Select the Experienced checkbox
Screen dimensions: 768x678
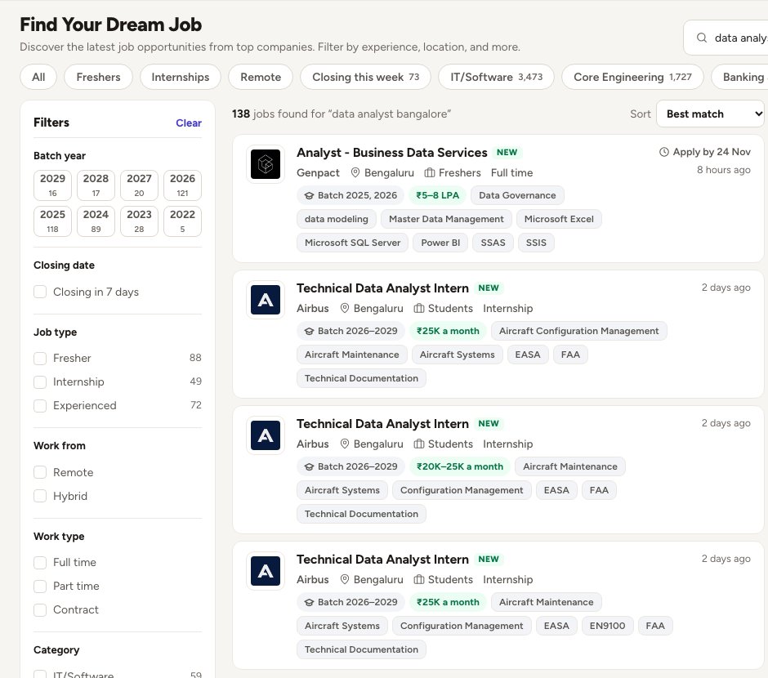pos(40,406)
